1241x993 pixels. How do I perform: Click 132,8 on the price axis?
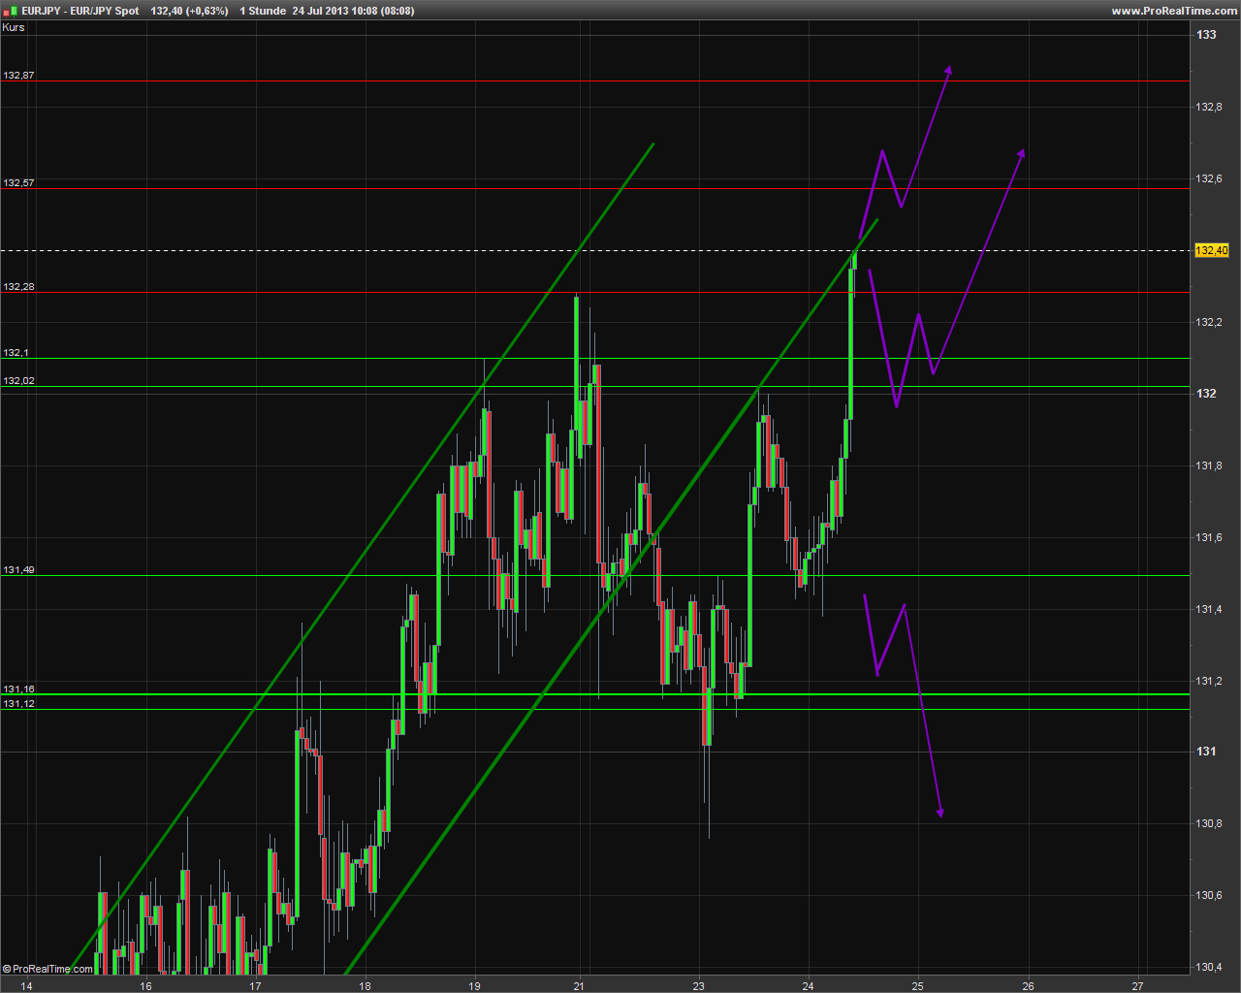pos(1209,107)
